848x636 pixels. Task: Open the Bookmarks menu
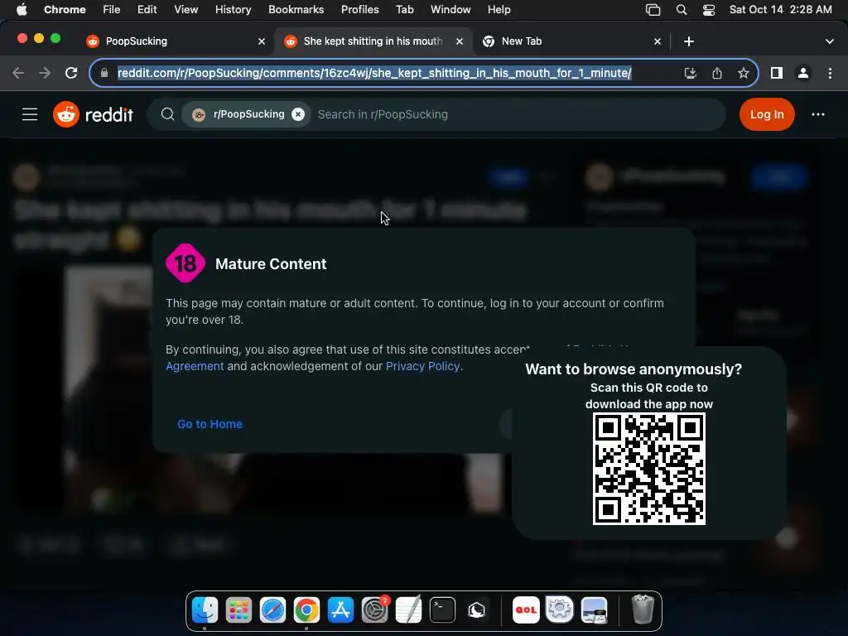click(296, 9)
